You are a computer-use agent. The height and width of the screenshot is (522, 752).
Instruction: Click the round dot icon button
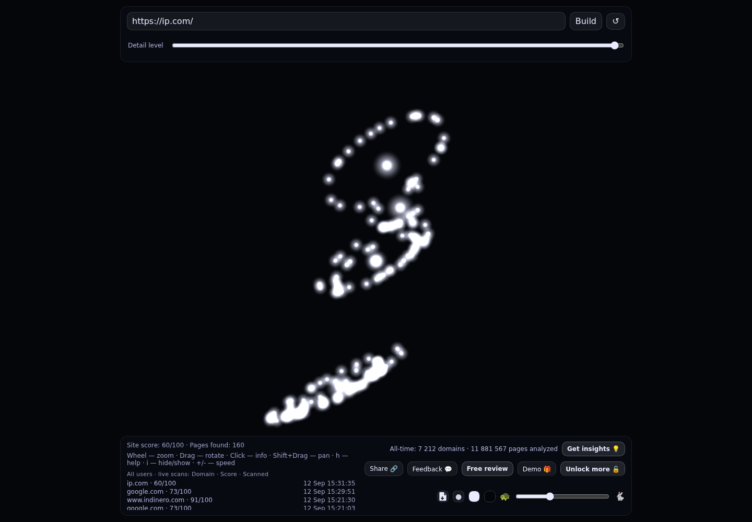(x=459, y=496)
